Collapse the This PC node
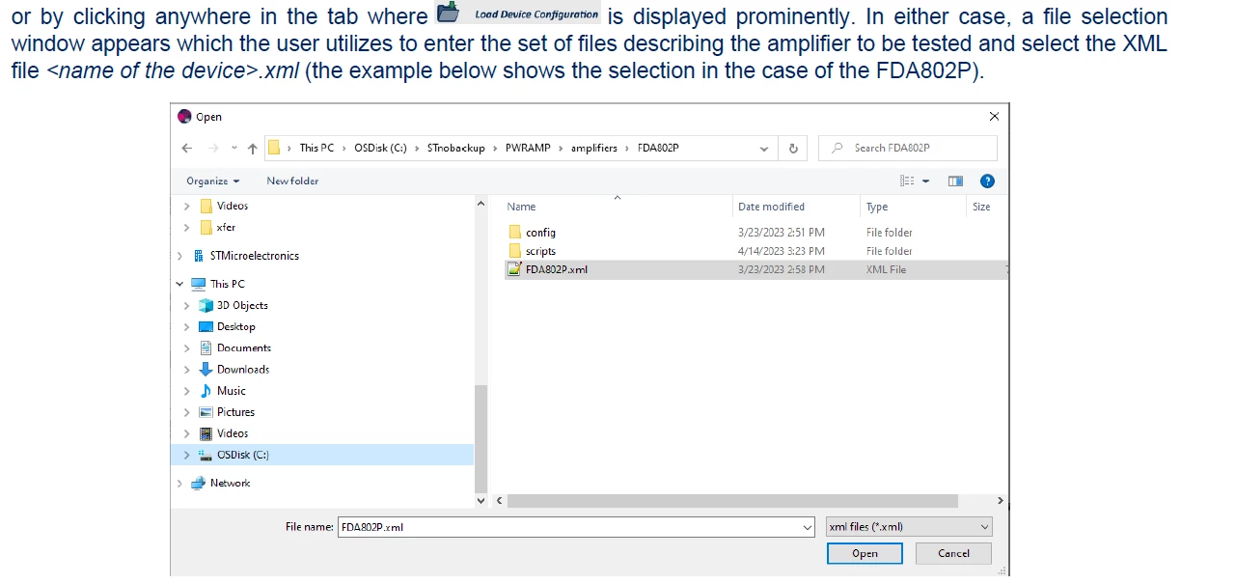The width and height of the screenshot is (1236, 584). [180, 284]
